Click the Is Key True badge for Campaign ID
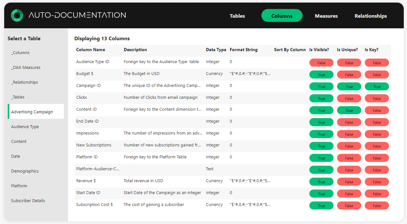 (x=377, y=87)
